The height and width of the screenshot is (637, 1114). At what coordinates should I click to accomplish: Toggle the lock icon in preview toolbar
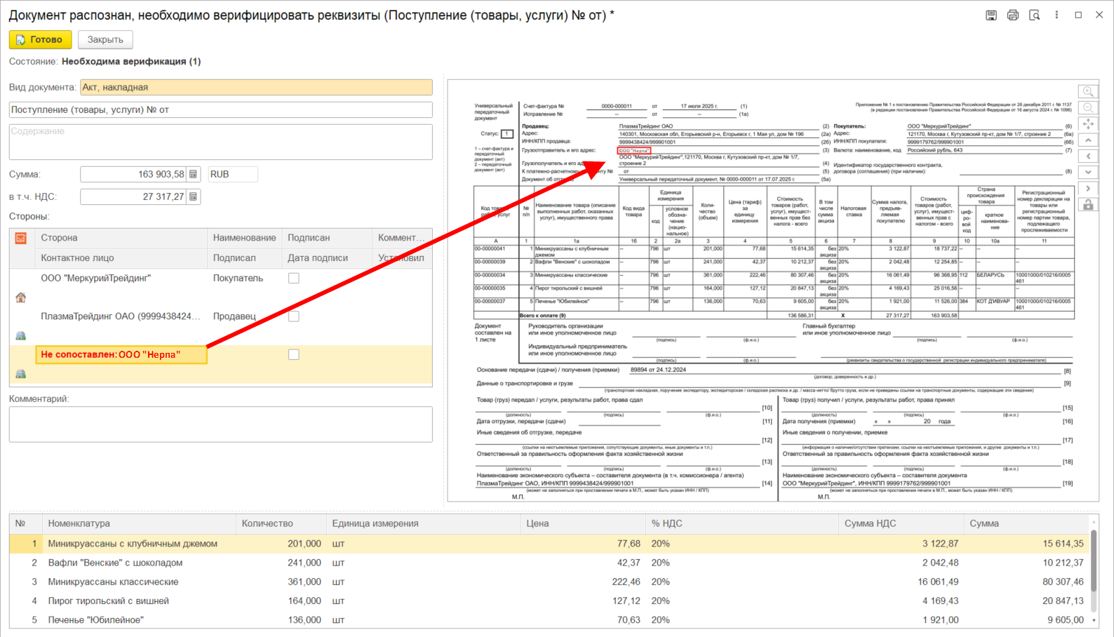click(1088, 205)
